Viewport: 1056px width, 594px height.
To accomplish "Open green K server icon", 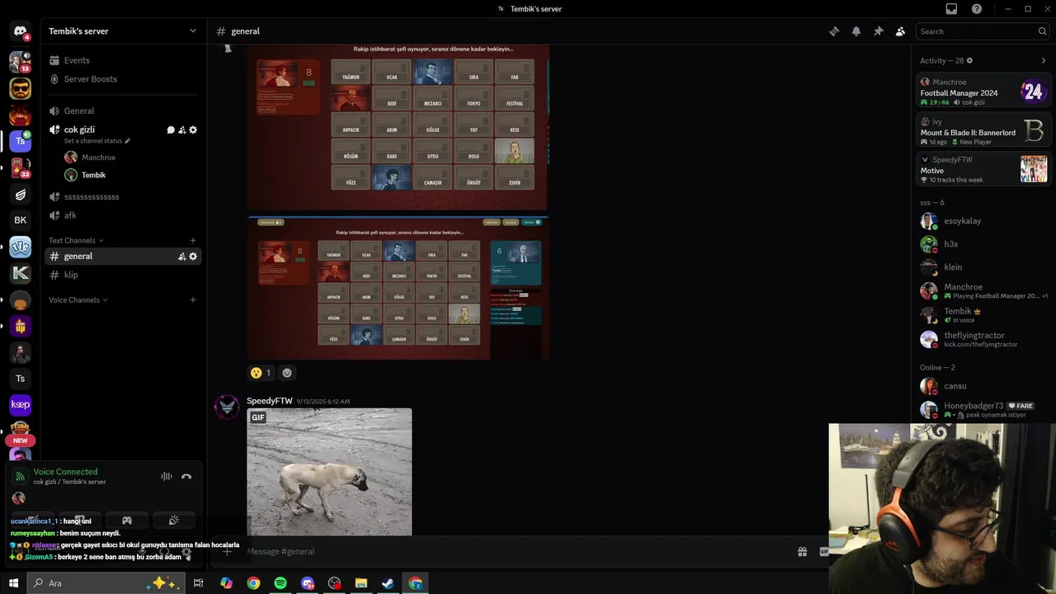I will tap(21, 273).
